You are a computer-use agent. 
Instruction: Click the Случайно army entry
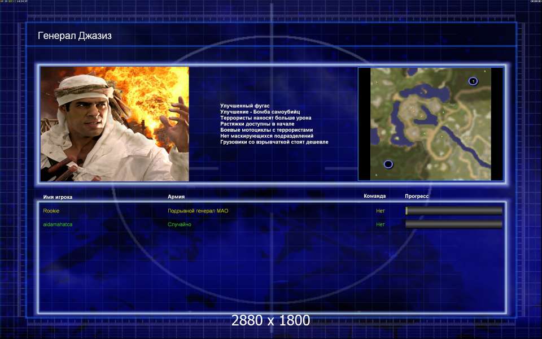point(180,224)
